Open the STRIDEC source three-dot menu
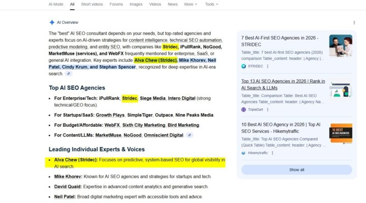Viewport: 366px width, 203px height. [x=268, y=66]
